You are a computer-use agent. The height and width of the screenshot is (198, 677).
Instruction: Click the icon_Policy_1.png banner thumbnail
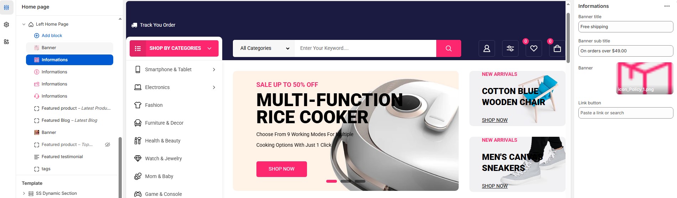[x=645, y=78]
